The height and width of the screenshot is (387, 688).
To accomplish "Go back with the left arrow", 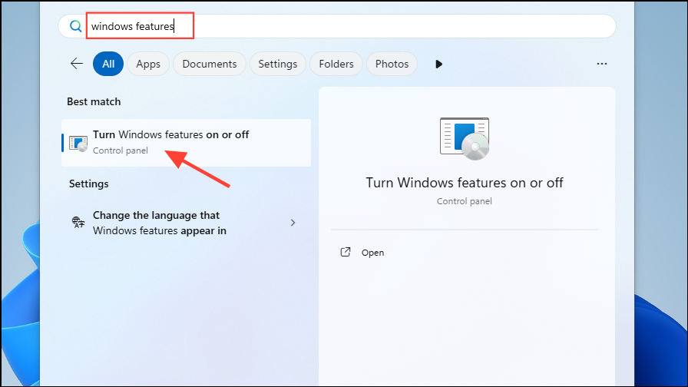I will (x=77, y=64).
